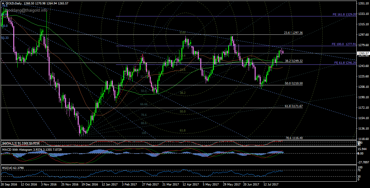Click the 66.66 Fibonacci fan label
This screenshot has width=370, height=188.
tap(144, 104)
